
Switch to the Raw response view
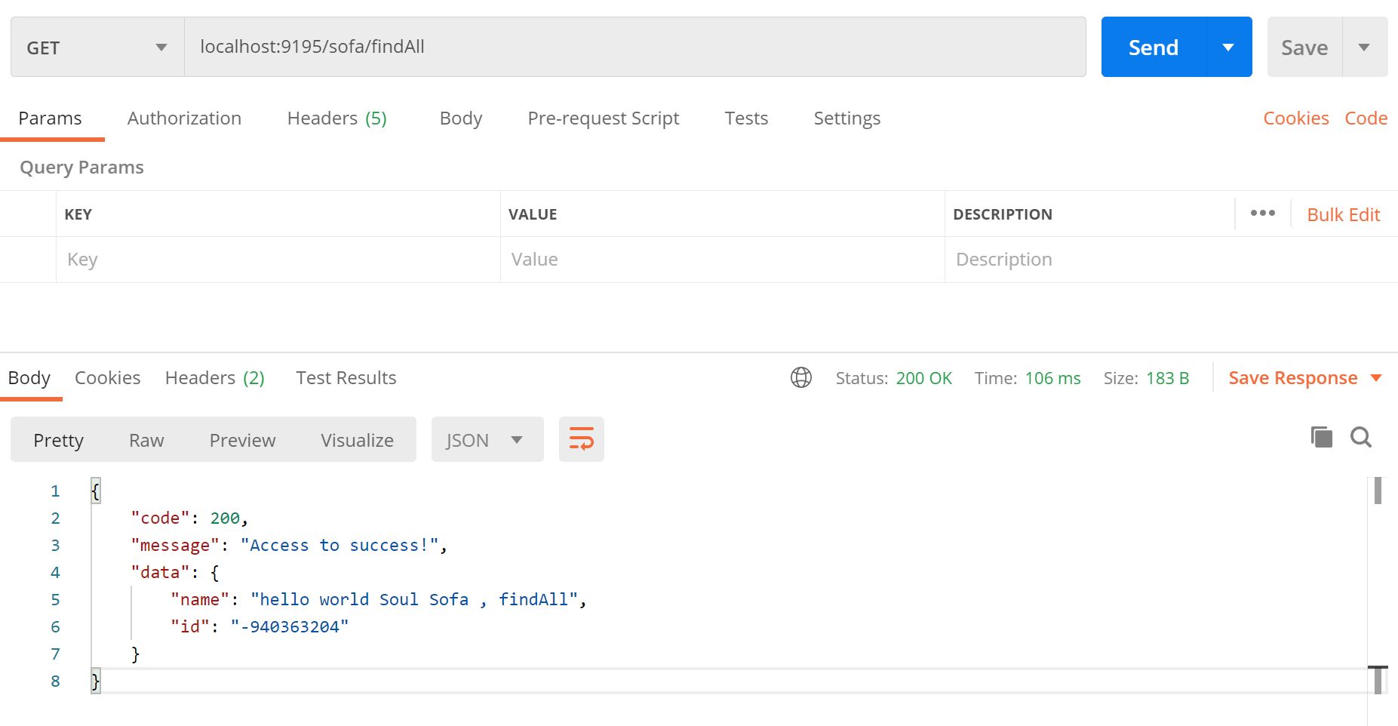coord(146,440)
